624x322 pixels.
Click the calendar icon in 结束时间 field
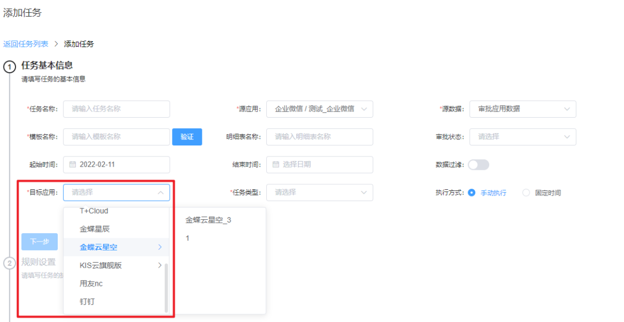[x=275, y=164]
